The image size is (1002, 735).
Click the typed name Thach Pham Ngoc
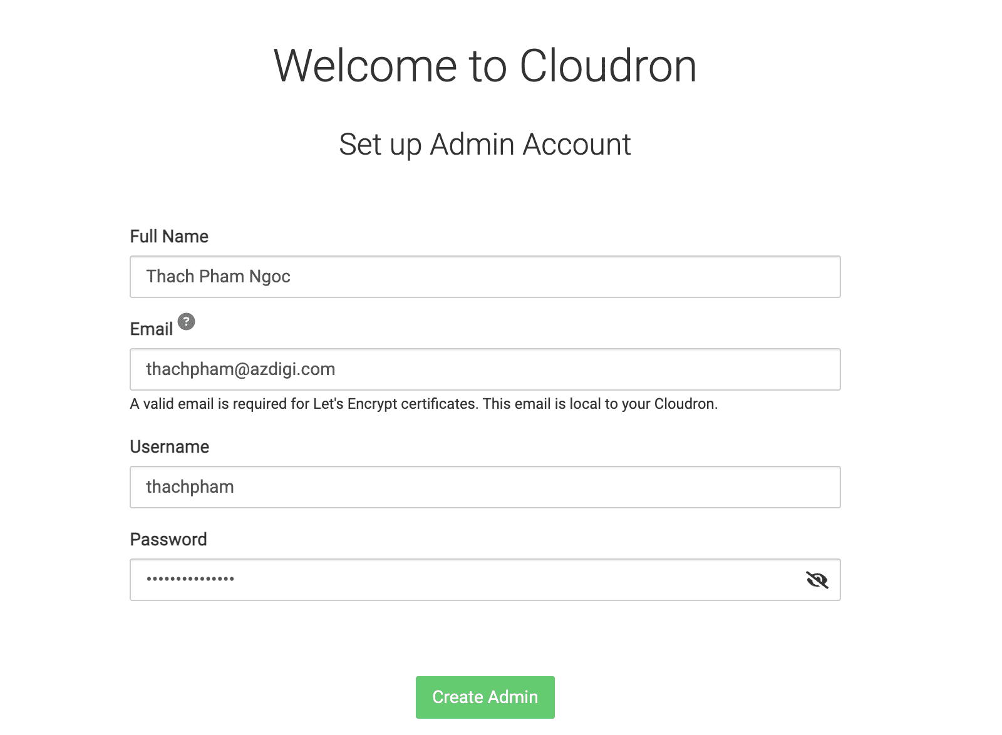click(x=218, y=277)
